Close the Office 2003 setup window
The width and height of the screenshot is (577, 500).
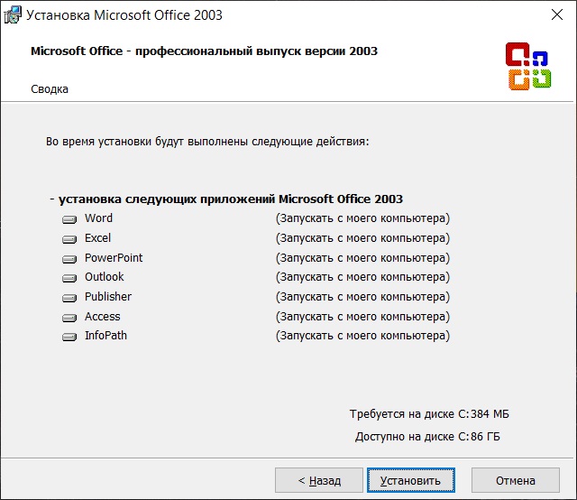coord(557,14)
